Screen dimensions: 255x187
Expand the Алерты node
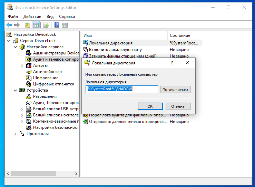point(22,66)
